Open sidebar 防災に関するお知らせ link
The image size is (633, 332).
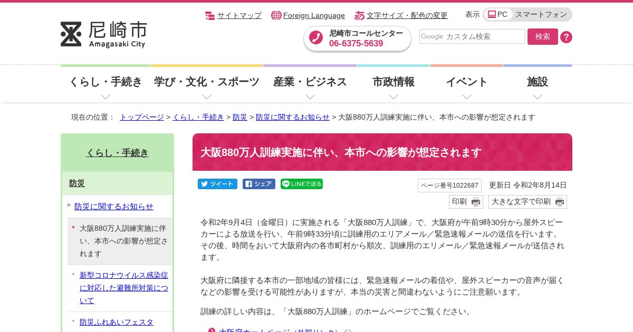[114, 206]
